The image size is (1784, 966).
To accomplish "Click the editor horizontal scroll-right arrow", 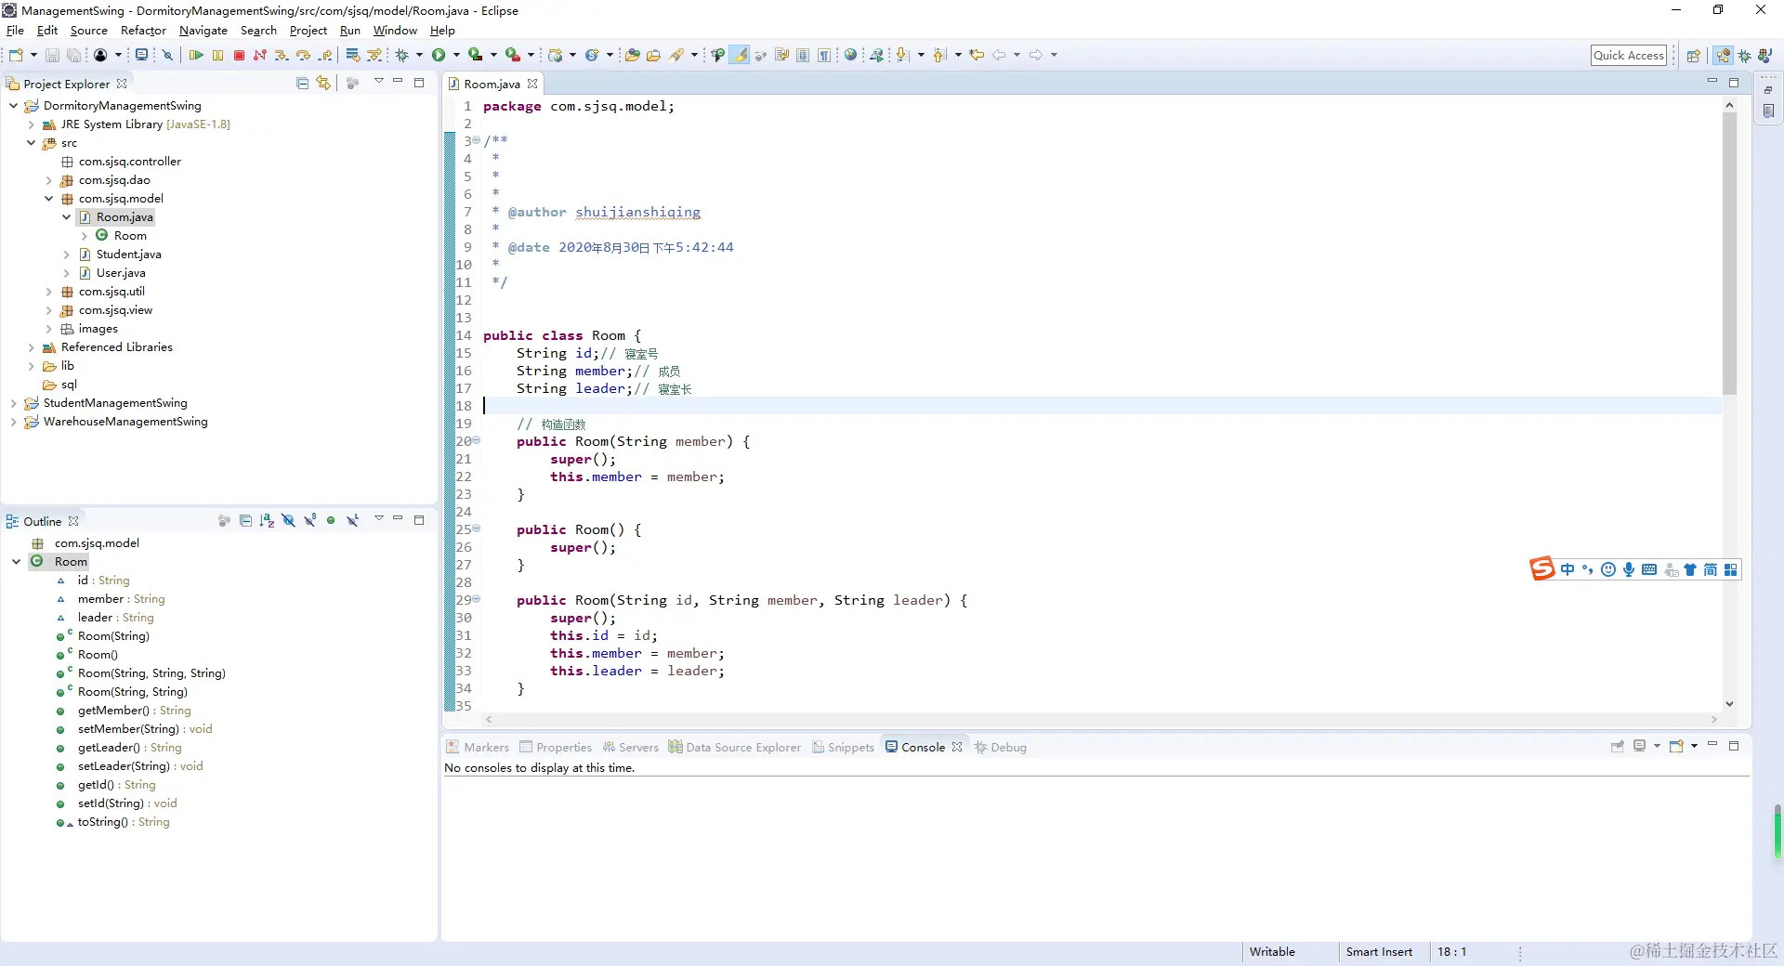I will click(x=1714, y=720).
